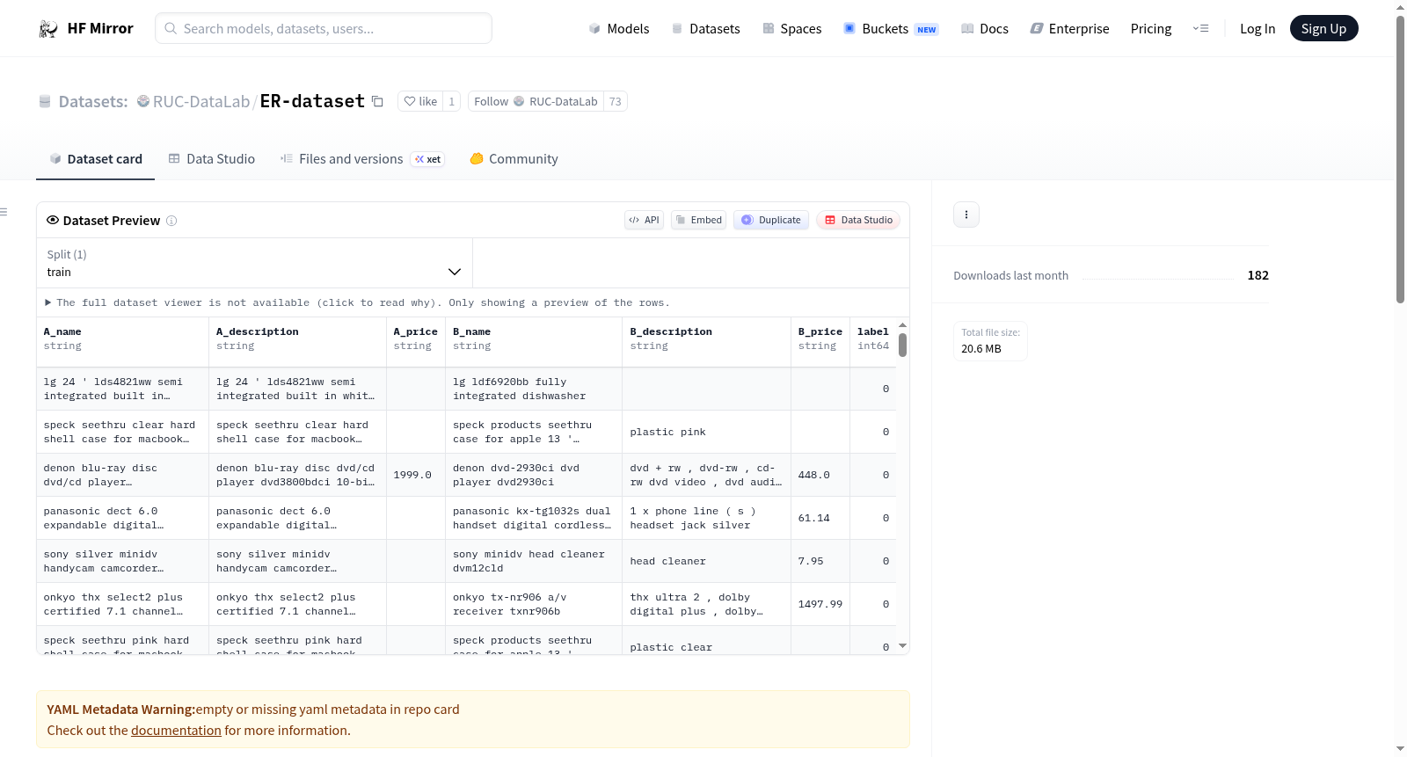
Task: Select cell 'denon dvd-2930ci dvd player dvd2930ci'
Action: 534,475
